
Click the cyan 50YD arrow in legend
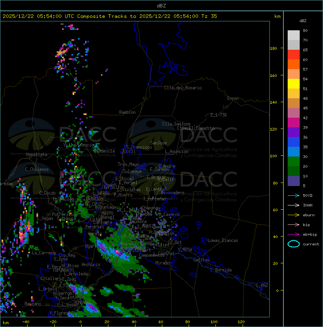coord(293,196)
